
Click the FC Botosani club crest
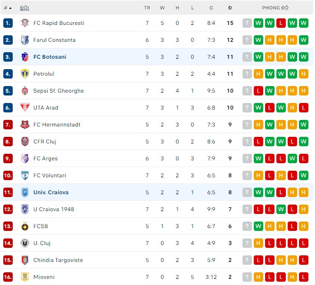click(25, 57)
